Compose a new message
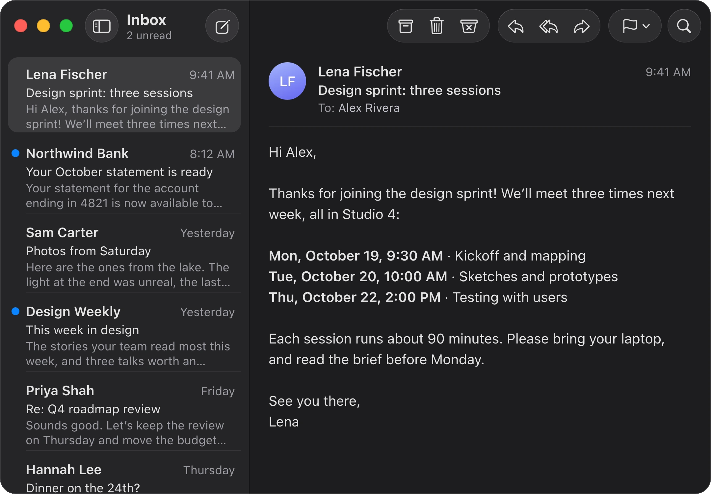 point(222,26)
